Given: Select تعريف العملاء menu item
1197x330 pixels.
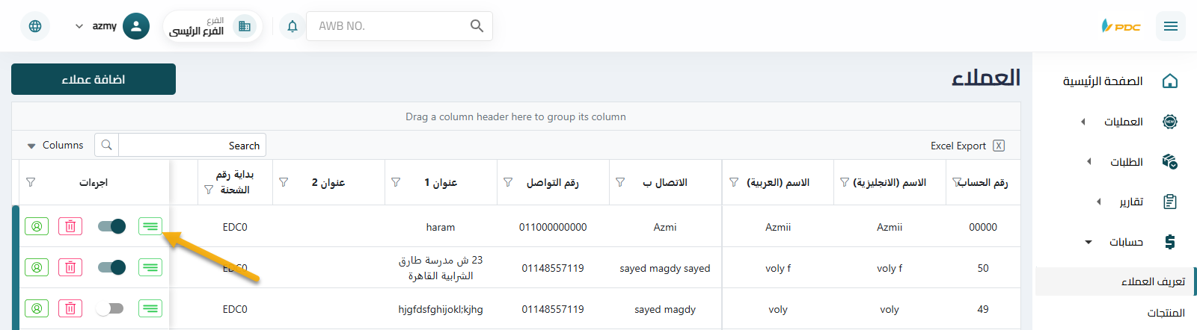Looking at the screenshot, I should [1152, 281].
